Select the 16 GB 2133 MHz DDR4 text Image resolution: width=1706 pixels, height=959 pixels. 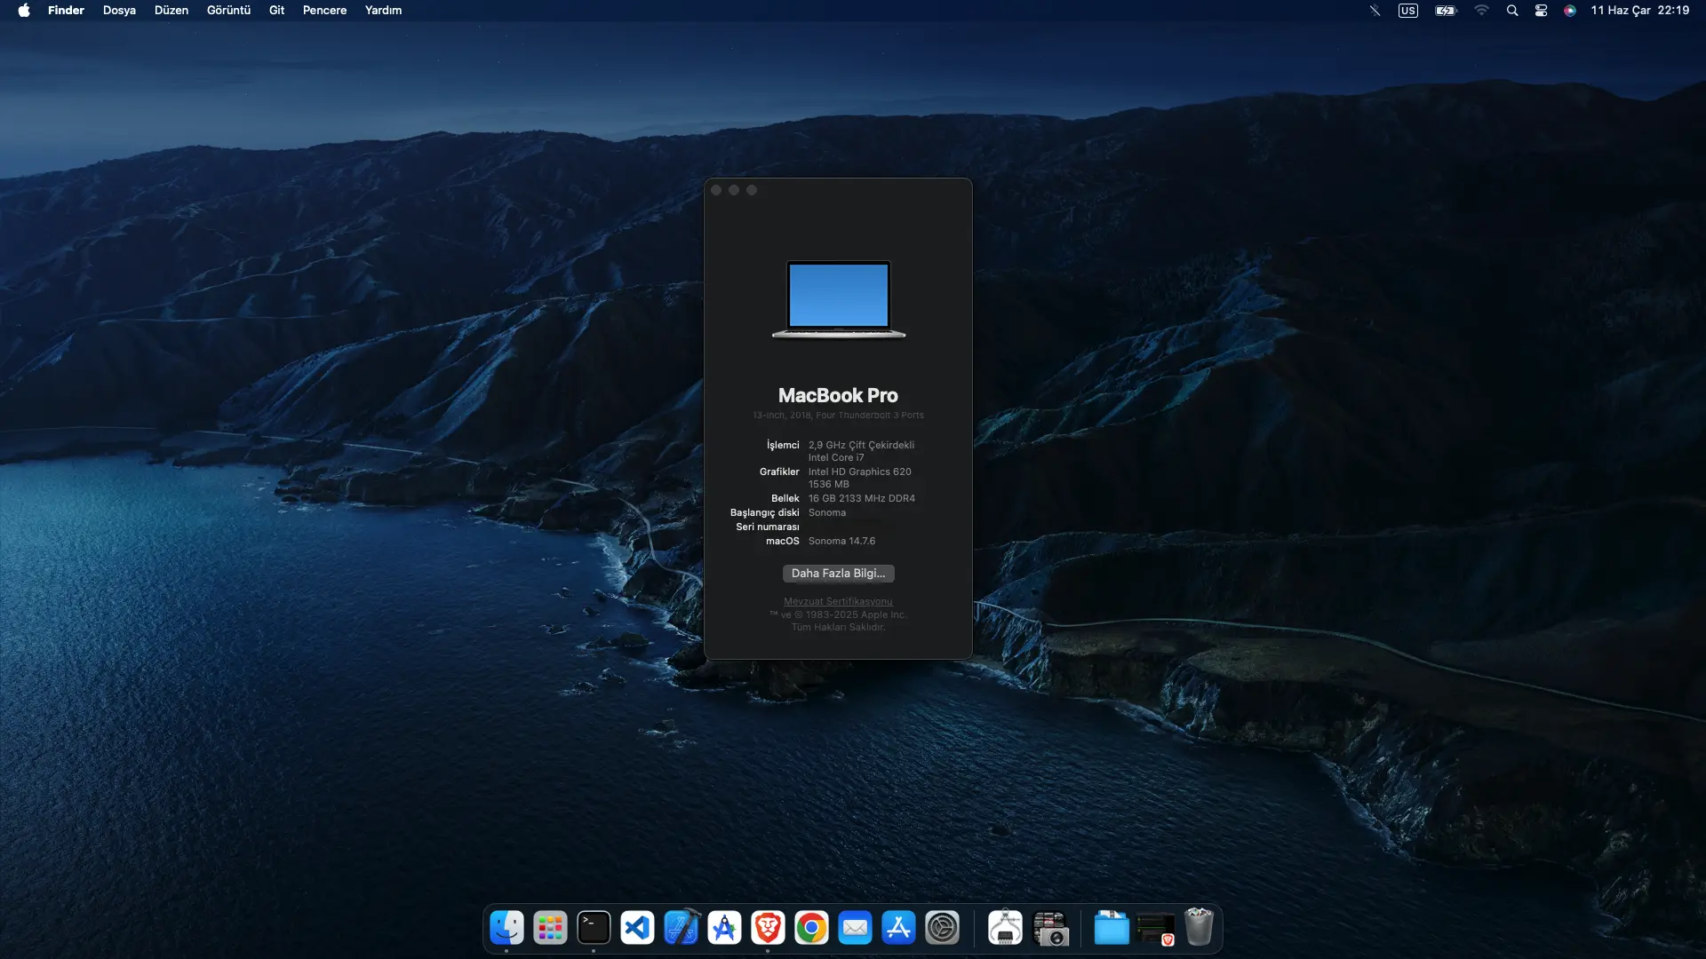coord(861,499)
